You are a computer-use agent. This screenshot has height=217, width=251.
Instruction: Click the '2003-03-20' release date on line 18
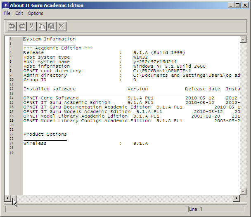coord(206,116)
